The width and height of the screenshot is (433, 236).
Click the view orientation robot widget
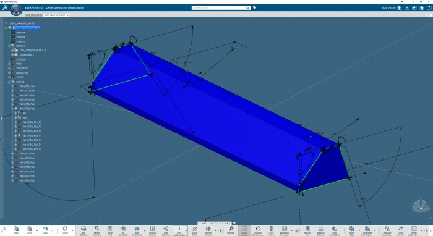(x=420, y=205)
